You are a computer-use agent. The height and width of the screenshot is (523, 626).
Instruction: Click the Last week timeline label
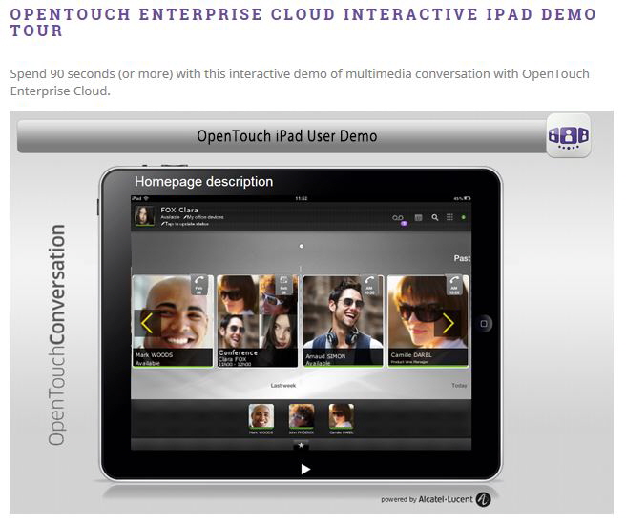click(x=283, y=386)
